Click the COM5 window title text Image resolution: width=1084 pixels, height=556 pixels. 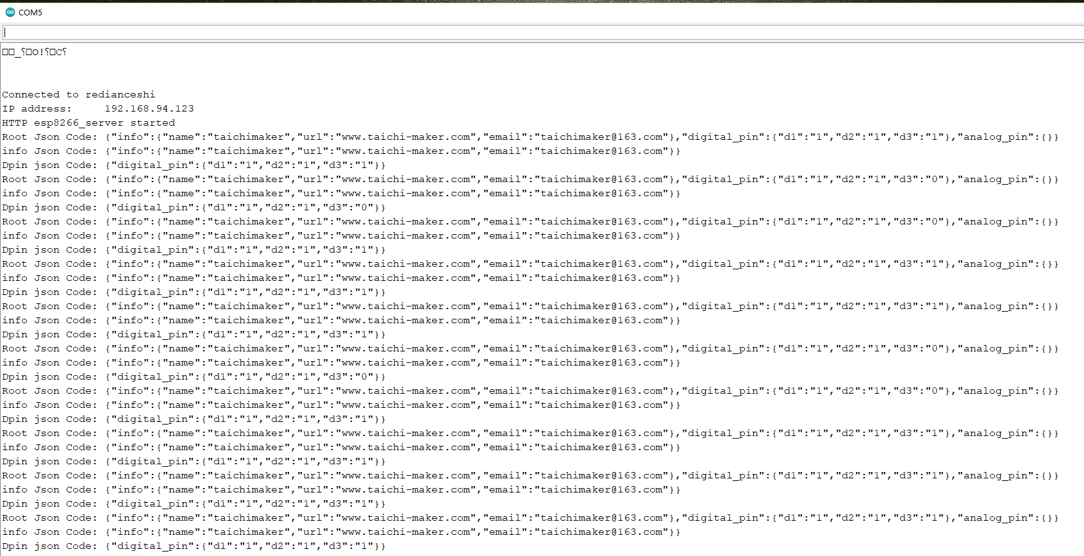click(30, 13)
